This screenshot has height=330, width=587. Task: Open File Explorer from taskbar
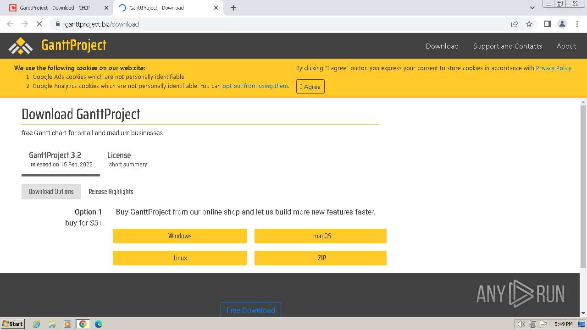(52, 324)
